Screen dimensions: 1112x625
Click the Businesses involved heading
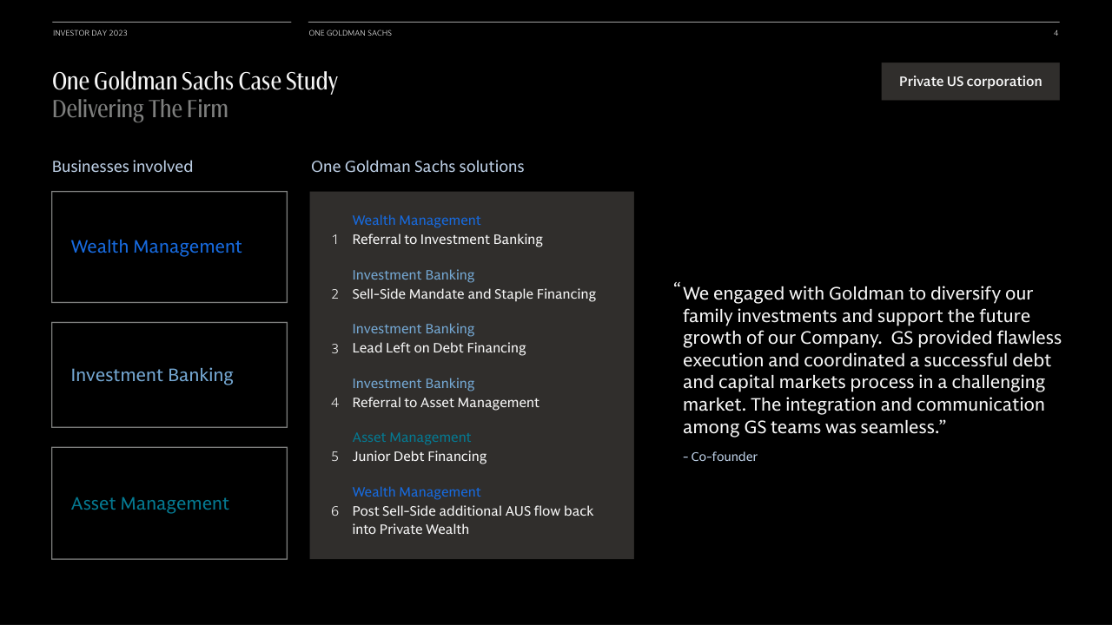122,167
